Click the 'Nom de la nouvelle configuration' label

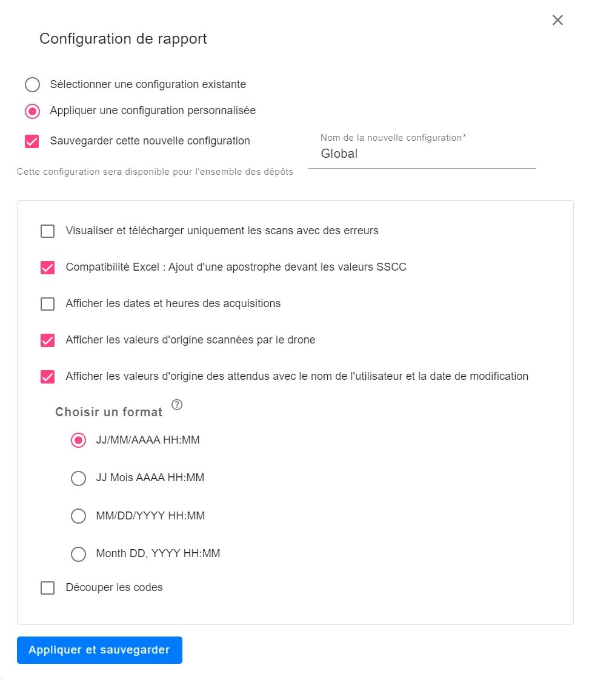(x=393, y=138)
